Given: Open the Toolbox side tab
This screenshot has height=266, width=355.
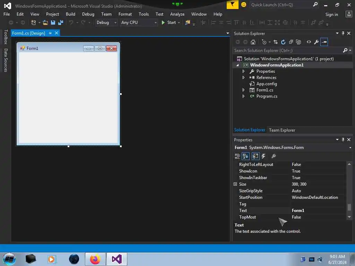Looking at the screenshot, I should click(6, 37).
